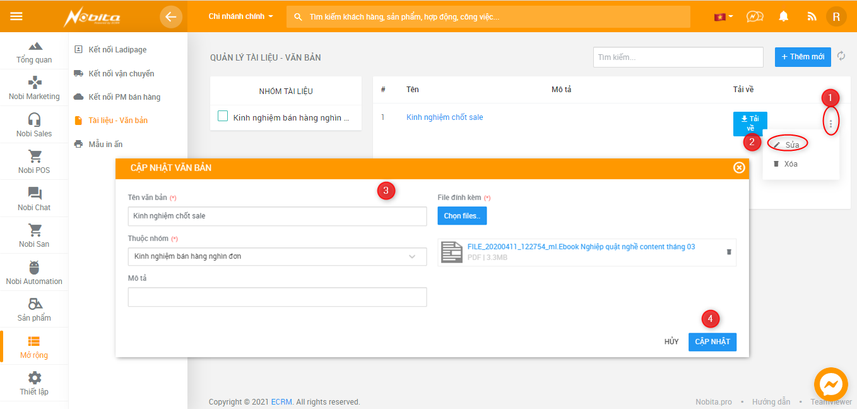857x409 pixels.
Task: Click the refresh icon beside Thêm mới
Action: click(x=841, y=56)
